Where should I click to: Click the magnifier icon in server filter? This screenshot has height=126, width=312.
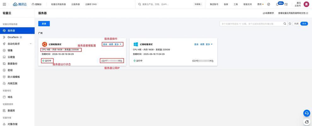(x=285, y=24)
